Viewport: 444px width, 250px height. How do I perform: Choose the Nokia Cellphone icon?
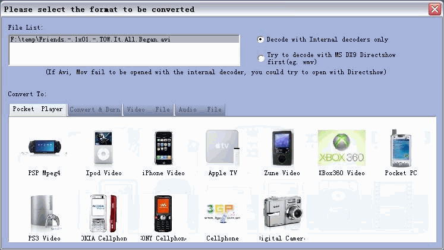point(103,213)
